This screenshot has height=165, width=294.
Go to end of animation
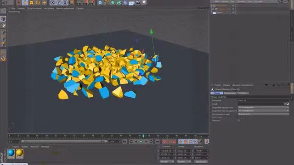click(158, 142)
